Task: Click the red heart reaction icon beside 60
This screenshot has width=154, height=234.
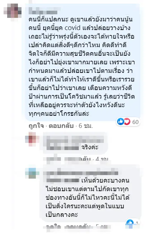Action: [127, 121]
